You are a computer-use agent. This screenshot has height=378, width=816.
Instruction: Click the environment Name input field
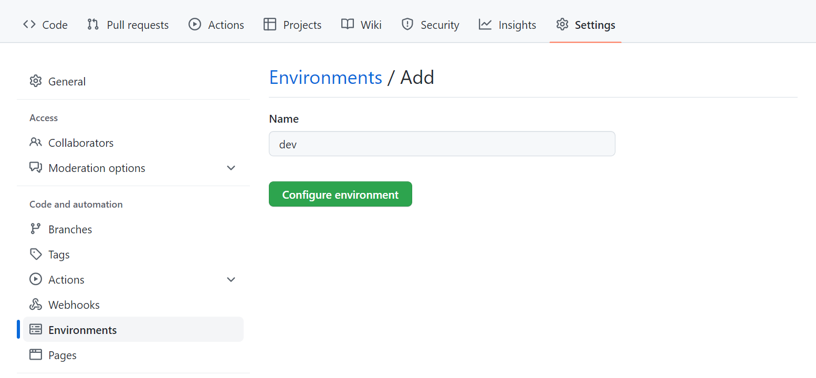point(442,144)
